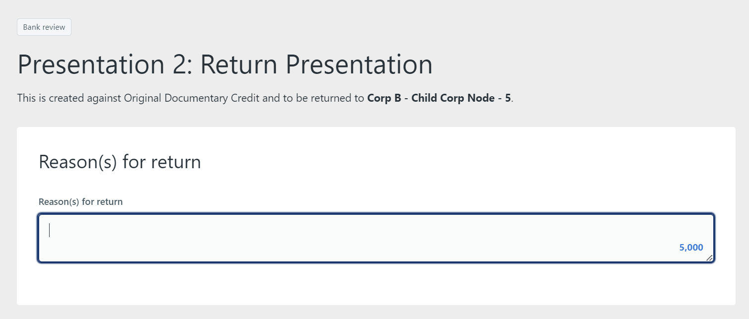Click the word 'Bank' inside the badge
Viewport: 749px width, 319px height.
pos(31,27)
